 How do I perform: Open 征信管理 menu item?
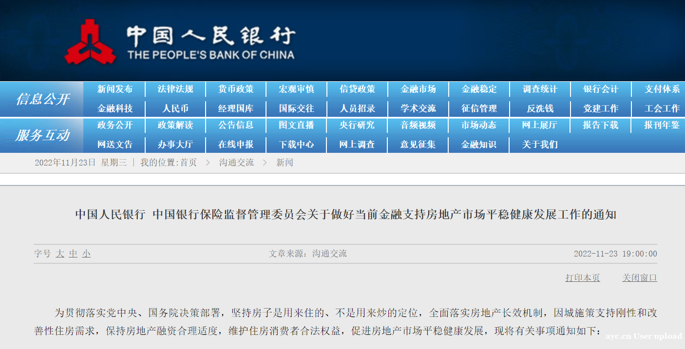[479, 109]
